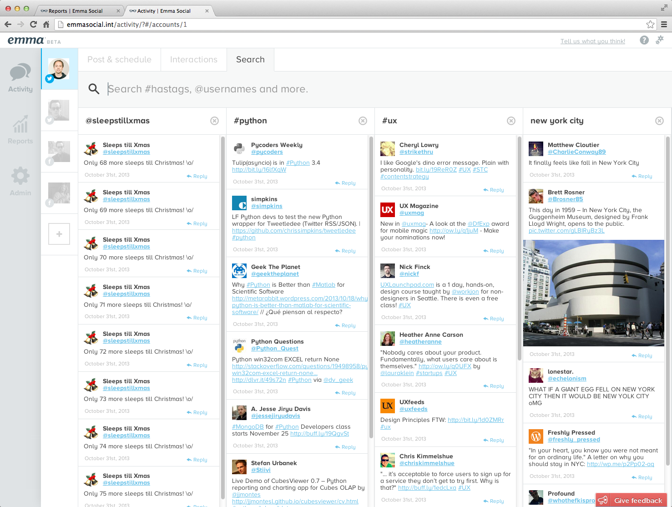Open the 'Tell us what you think!' link
672x507 pixels.
click(x=592, y=41)
